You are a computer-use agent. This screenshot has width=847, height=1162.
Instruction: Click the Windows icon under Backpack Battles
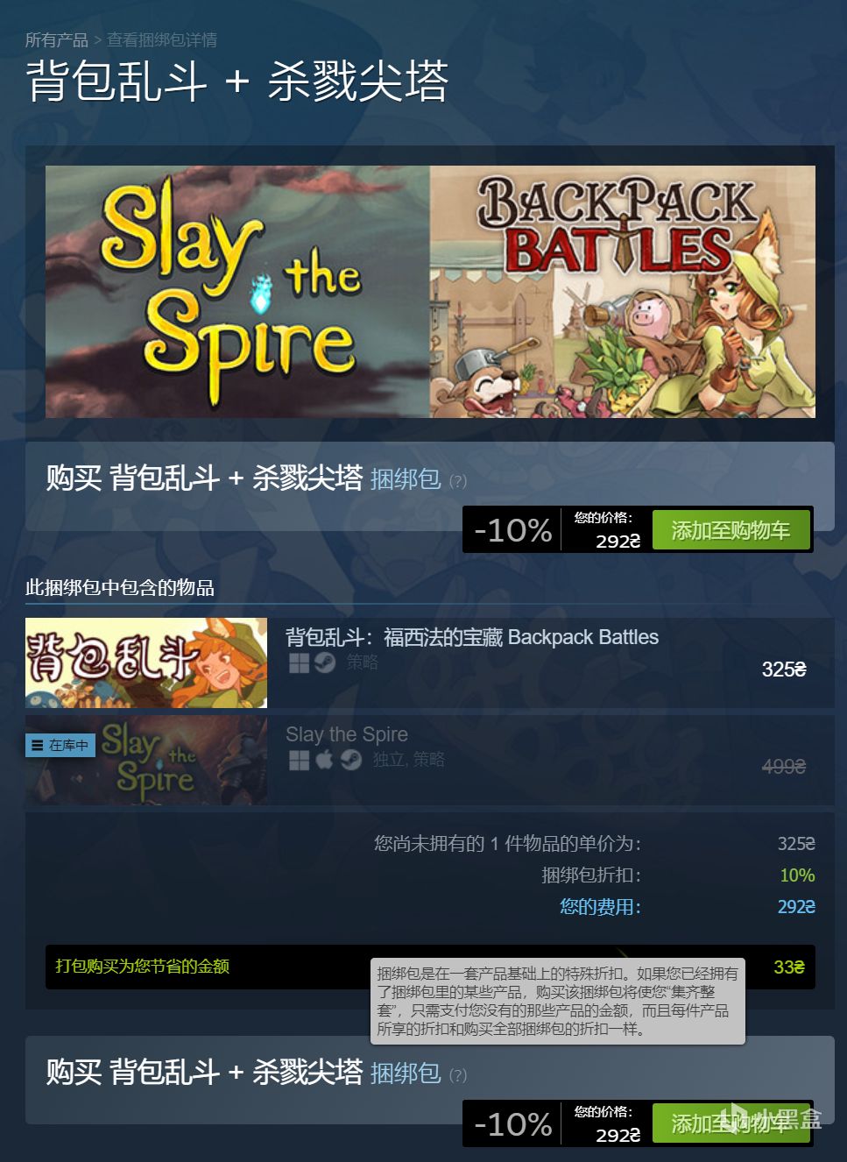pos(300,663)
